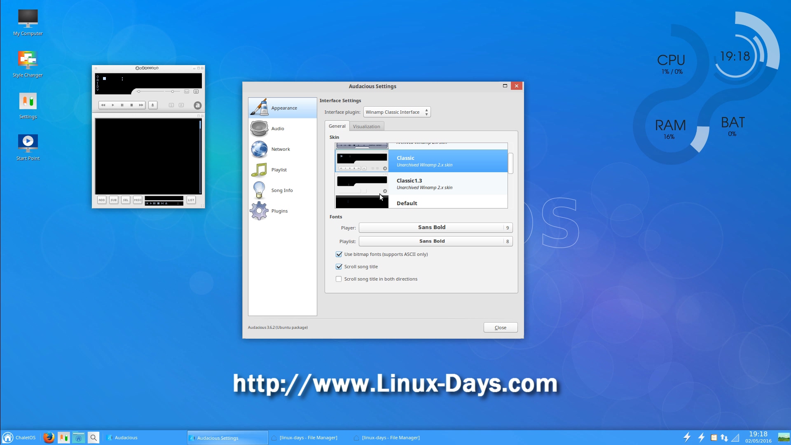The width and height of the screenshot is (791, 445).
Task: Click the MISC playlist button
Action: [138, 200]
